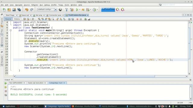Click the first profiler snapshot icon after memory bar

click(118, 10)
